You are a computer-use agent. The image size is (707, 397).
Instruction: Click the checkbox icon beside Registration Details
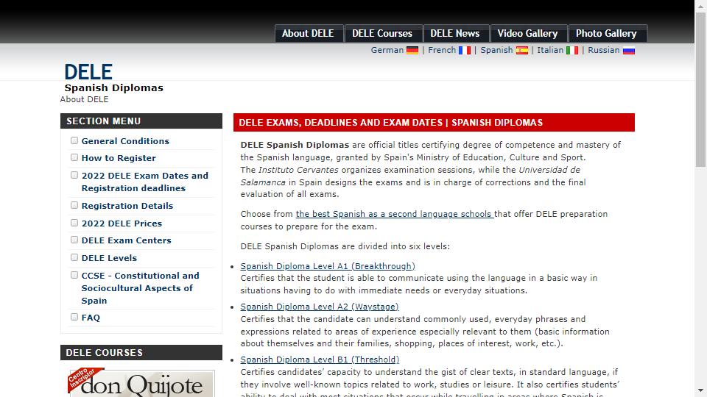(x=74, y=205)
